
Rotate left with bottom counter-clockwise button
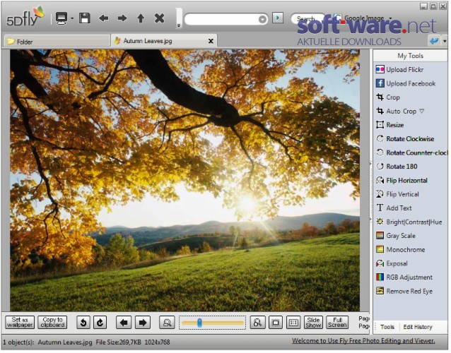point(83,323)
